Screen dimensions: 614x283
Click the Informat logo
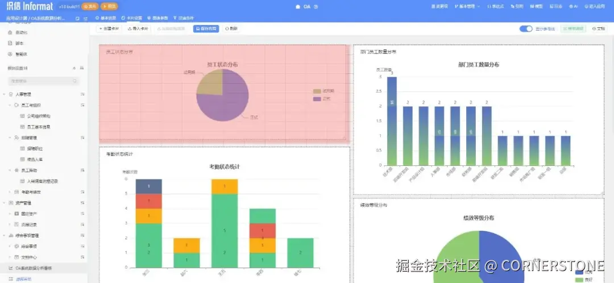pos(30,6)
